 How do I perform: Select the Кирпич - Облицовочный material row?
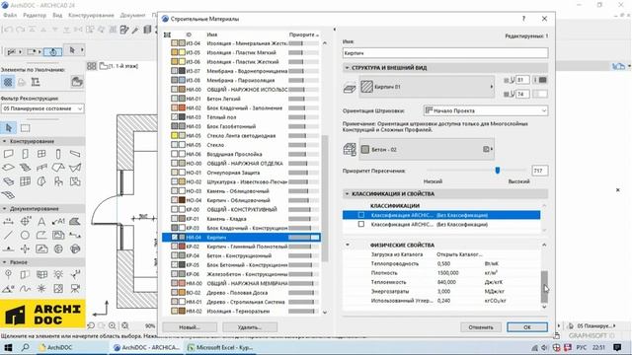click(241, 200)
